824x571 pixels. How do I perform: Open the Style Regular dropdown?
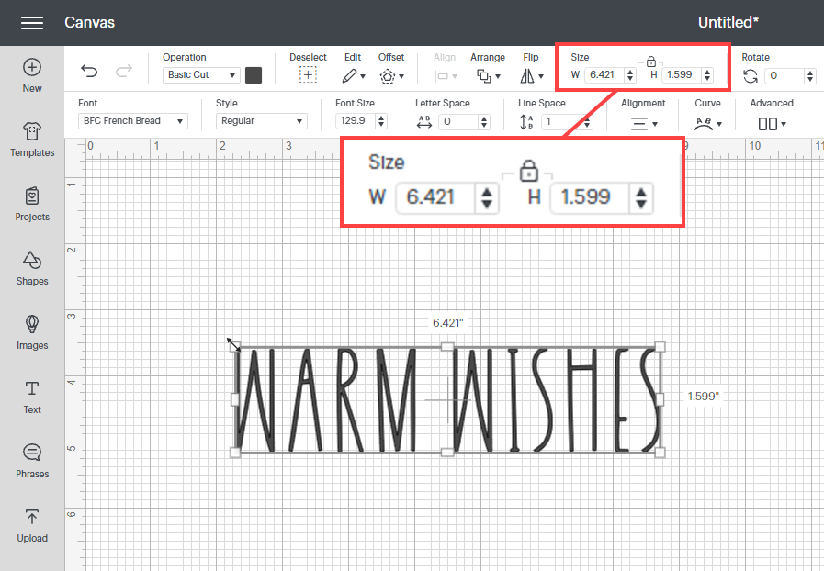point(261,121)
